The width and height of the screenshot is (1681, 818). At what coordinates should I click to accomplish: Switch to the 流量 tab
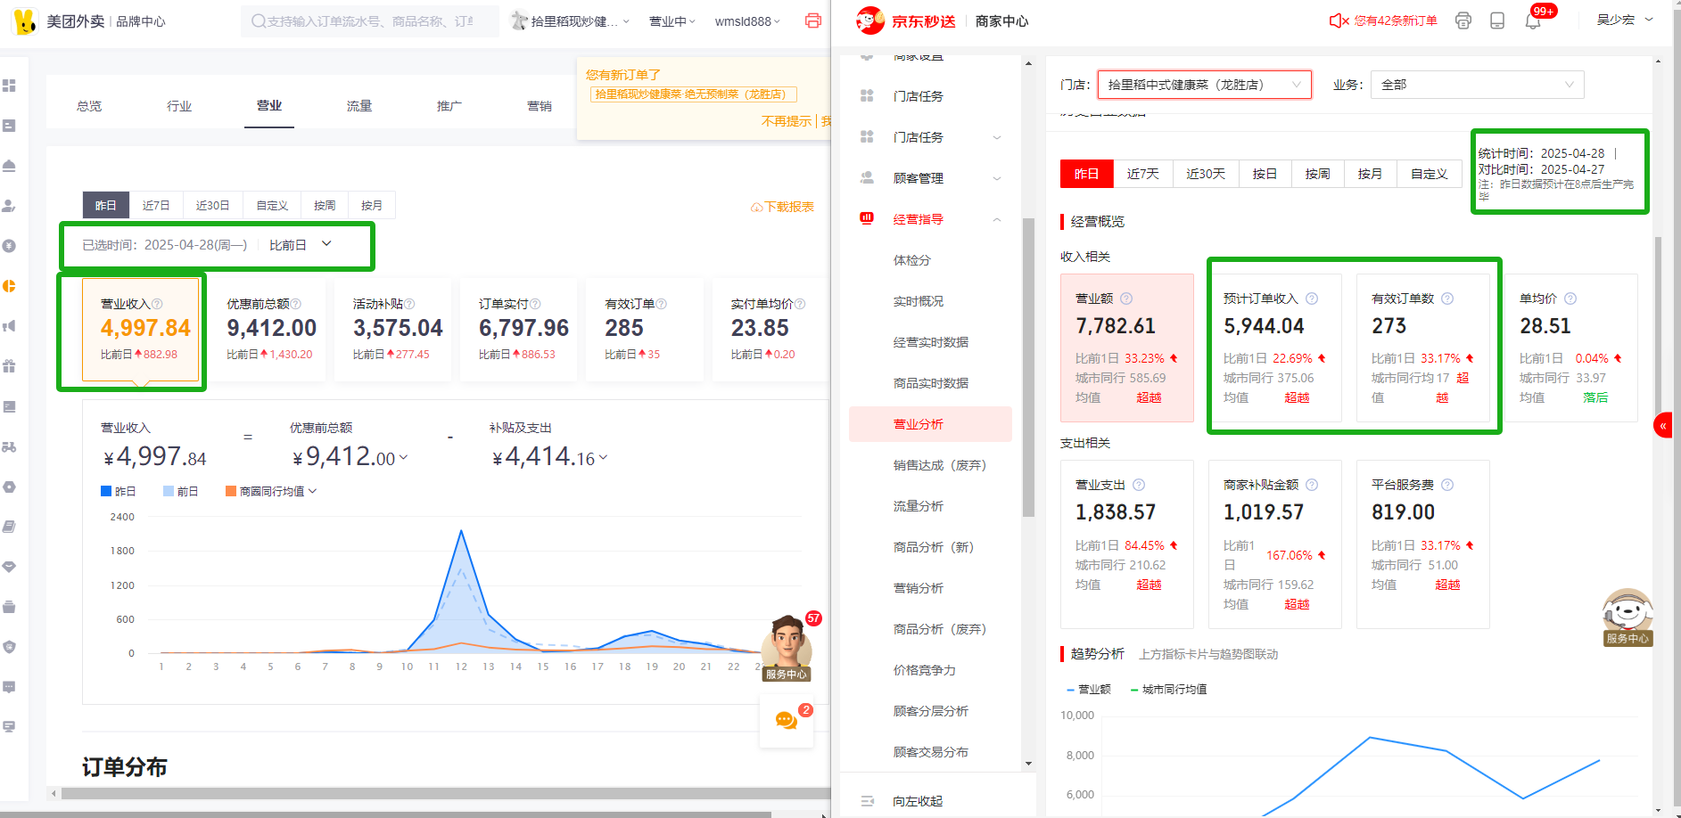tap(359, 106)
